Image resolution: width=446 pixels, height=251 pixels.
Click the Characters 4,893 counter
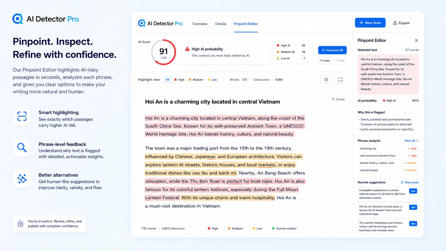(x=268, y=79)
